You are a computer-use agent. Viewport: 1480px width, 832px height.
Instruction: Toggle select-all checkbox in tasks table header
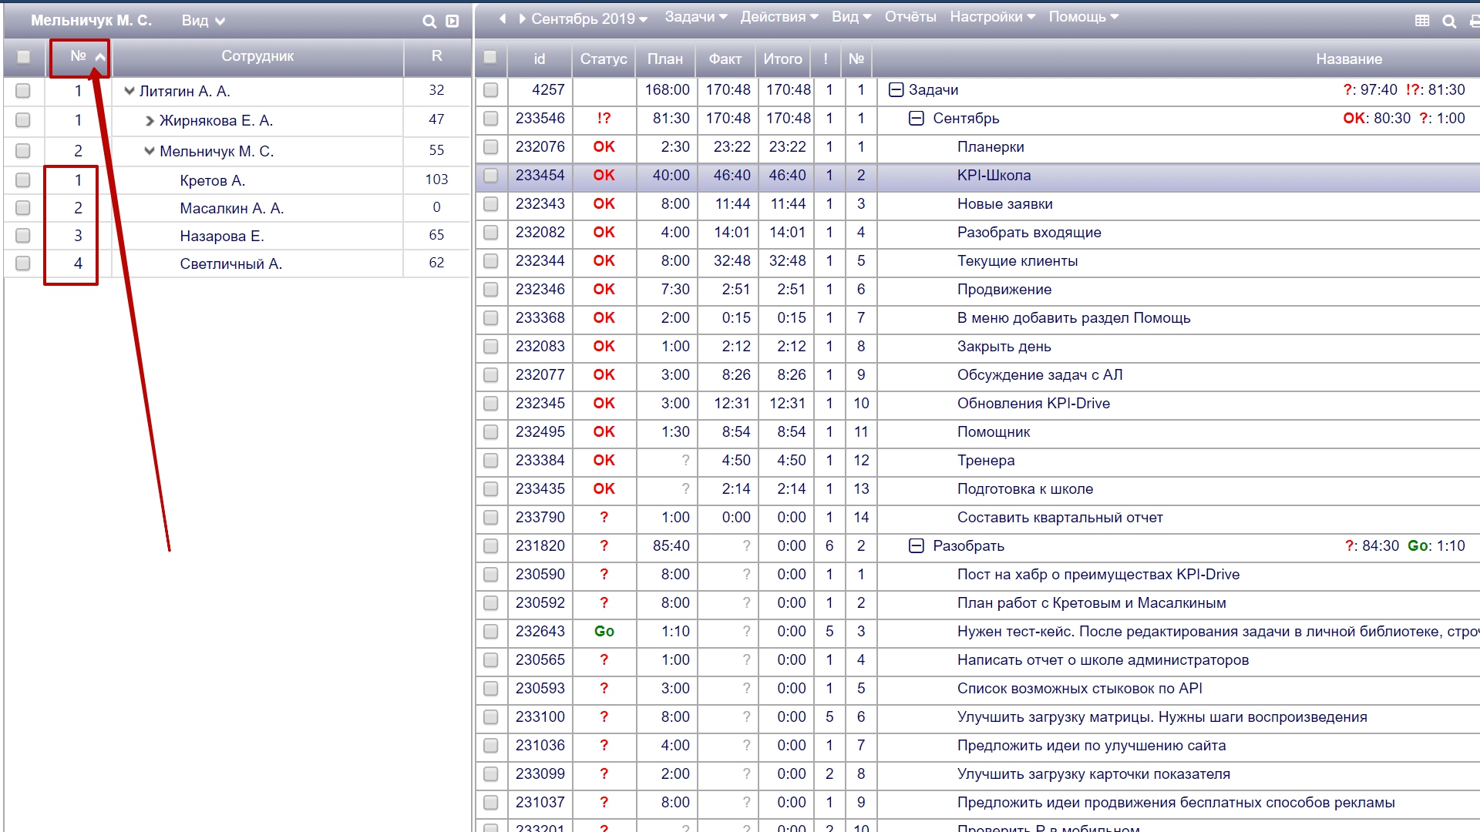coord(490,57)
